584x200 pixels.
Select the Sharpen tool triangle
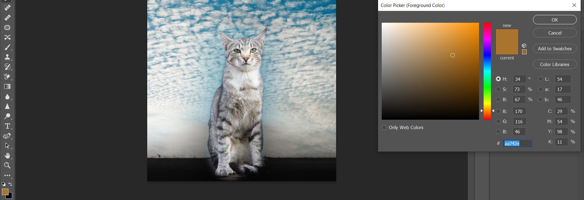tap(7, 106)
